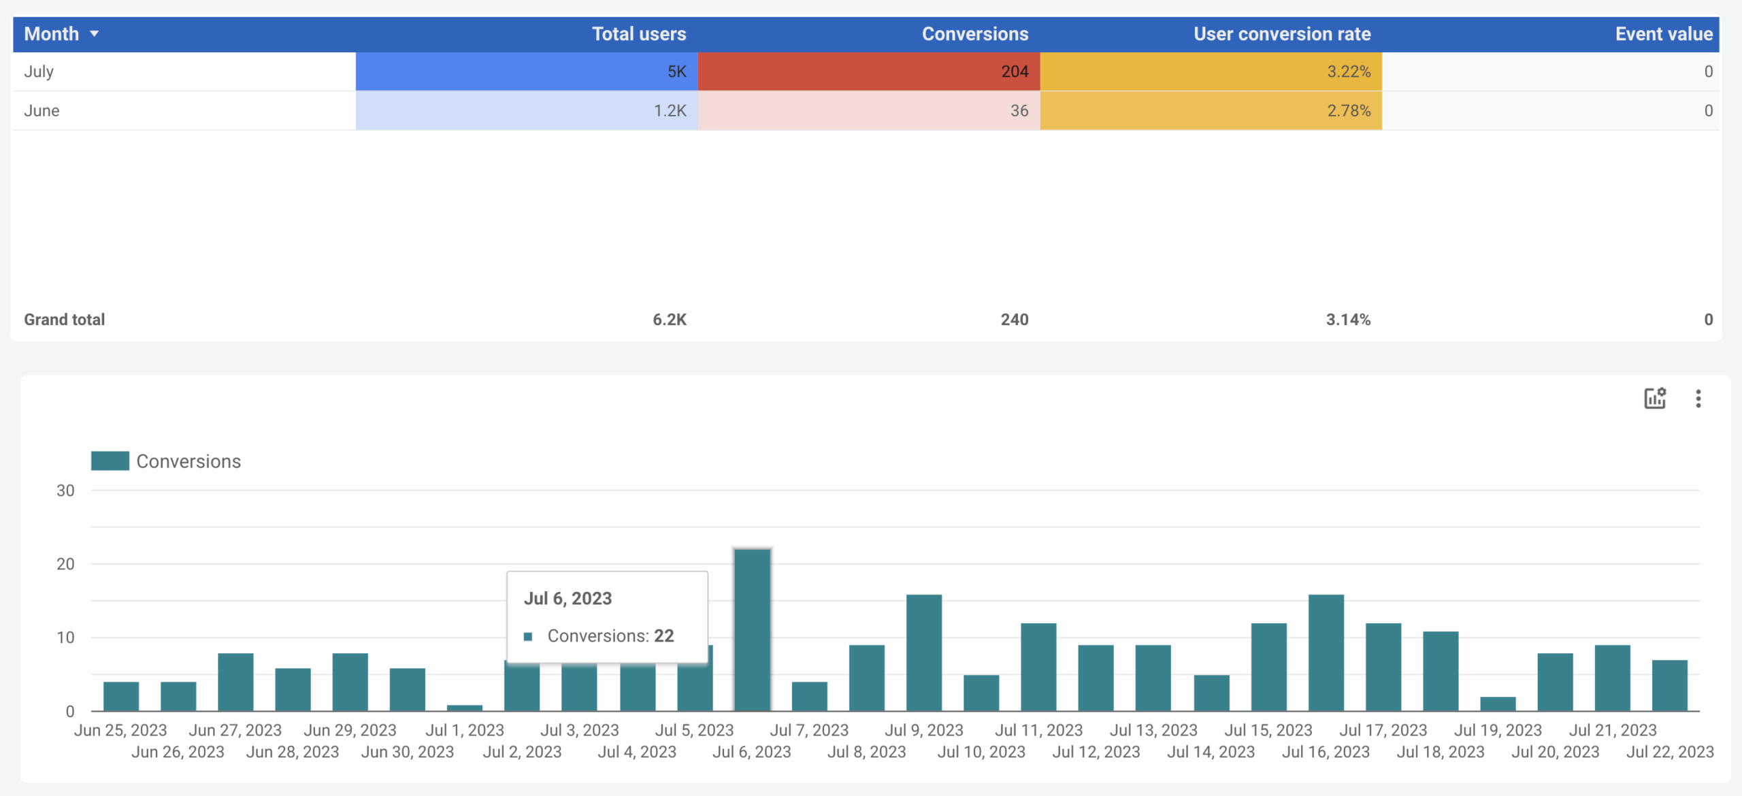Click the Jul 9, 2023 bar
This screenshot has height=796, width=1742.
click(x=923, y=653)
